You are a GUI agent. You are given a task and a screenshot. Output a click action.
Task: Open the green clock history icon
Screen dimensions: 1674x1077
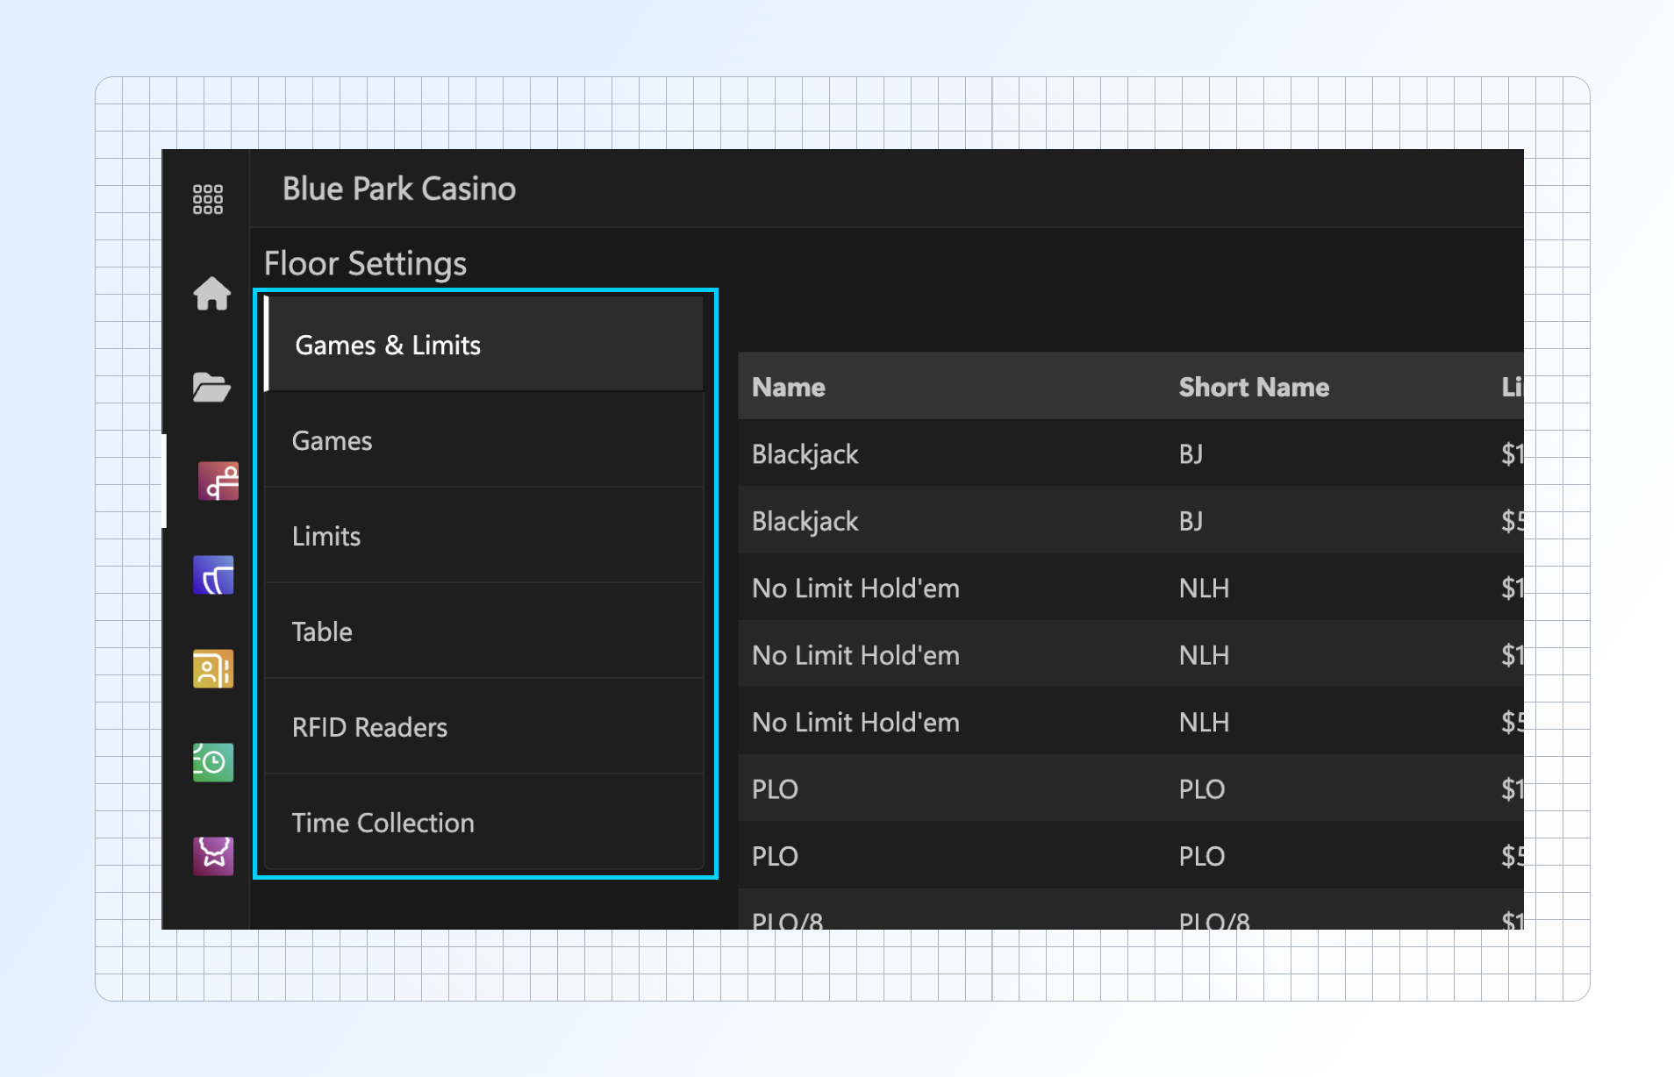[x=213, y=761]
